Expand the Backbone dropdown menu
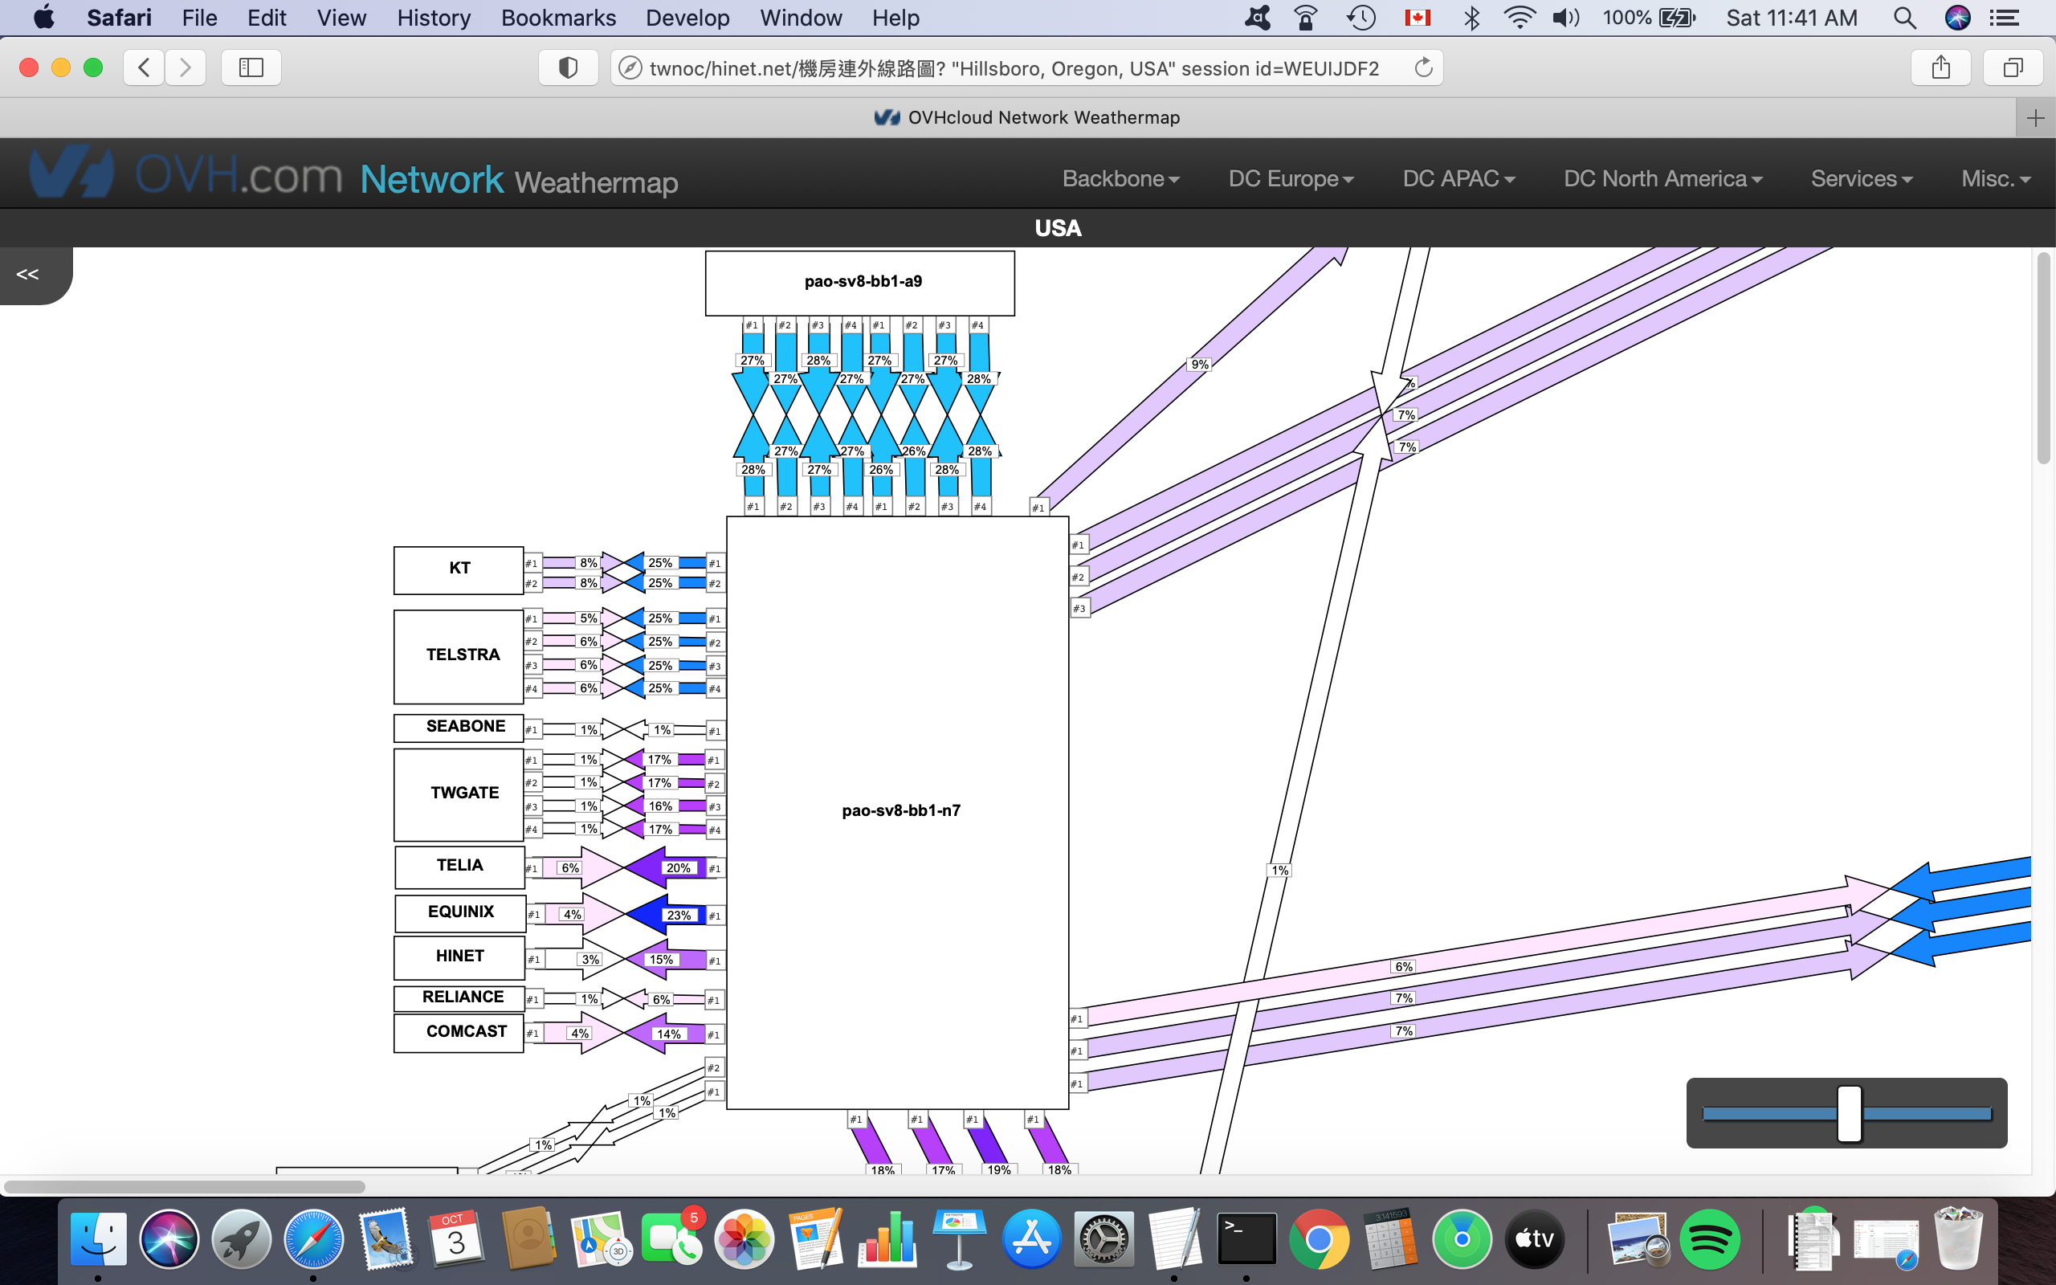The height and width of the screenshot is (1285, 2056). [1120, 178]
